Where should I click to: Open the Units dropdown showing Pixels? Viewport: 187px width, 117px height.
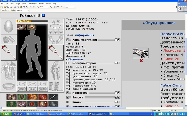(x=70, y=7)
